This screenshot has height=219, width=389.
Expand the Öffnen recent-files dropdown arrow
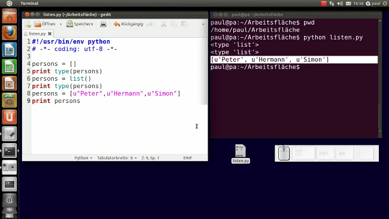point(60,25)
